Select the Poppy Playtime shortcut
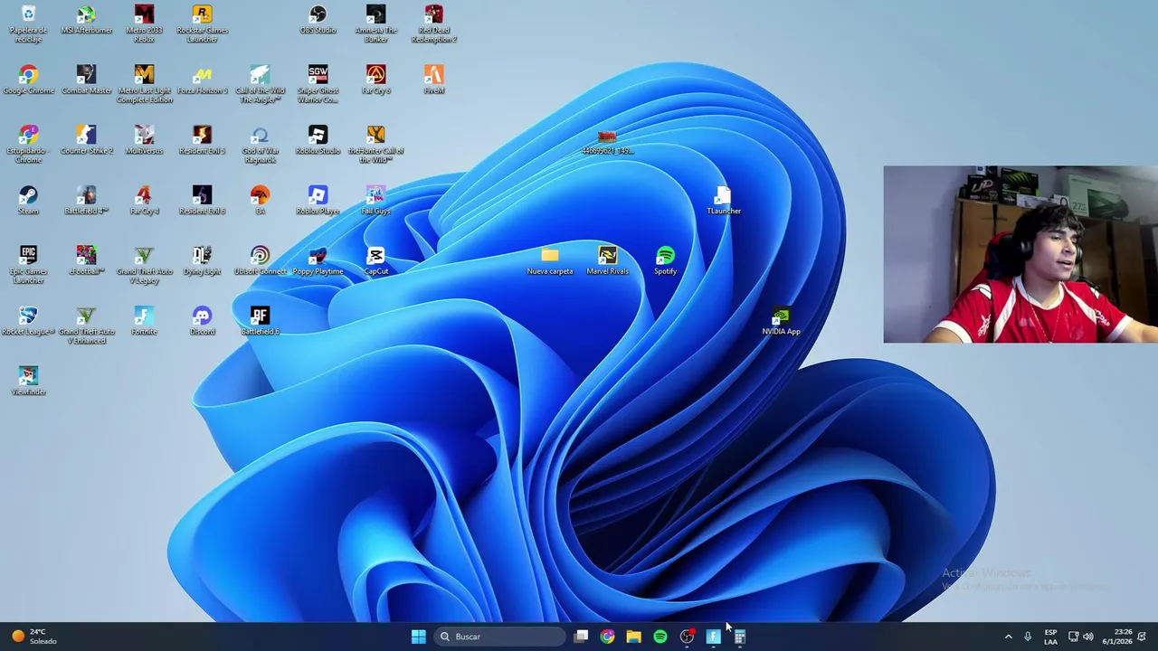The width and height of the screenshot is (1158, 651). [x=318, y=260]
